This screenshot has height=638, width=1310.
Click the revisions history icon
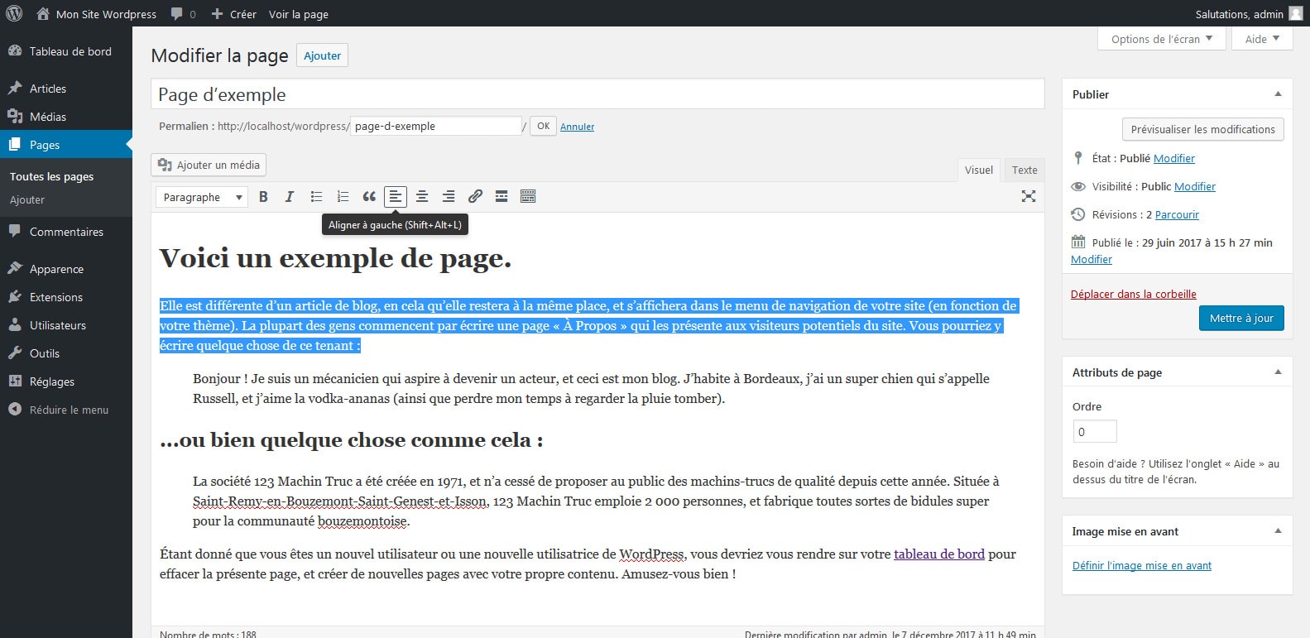[1078, 214]
